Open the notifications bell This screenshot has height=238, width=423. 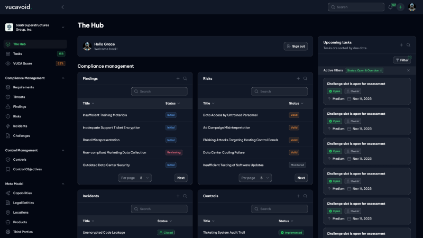pos(391,7)
